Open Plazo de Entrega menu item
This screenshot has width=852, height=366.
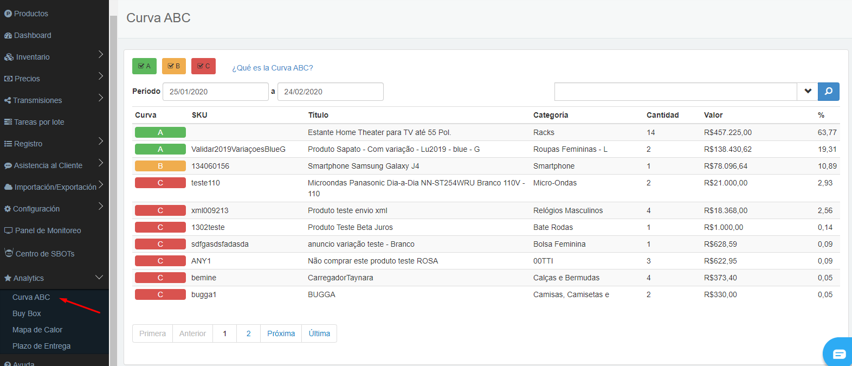coord(42,346)
